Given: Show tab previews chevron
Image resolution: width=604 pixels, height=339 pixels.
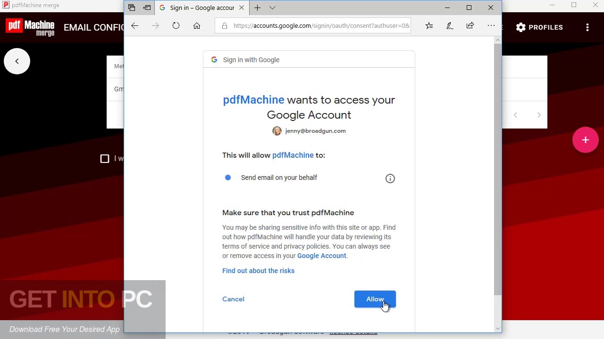Looking at the screenshot, I should [272, 8].
